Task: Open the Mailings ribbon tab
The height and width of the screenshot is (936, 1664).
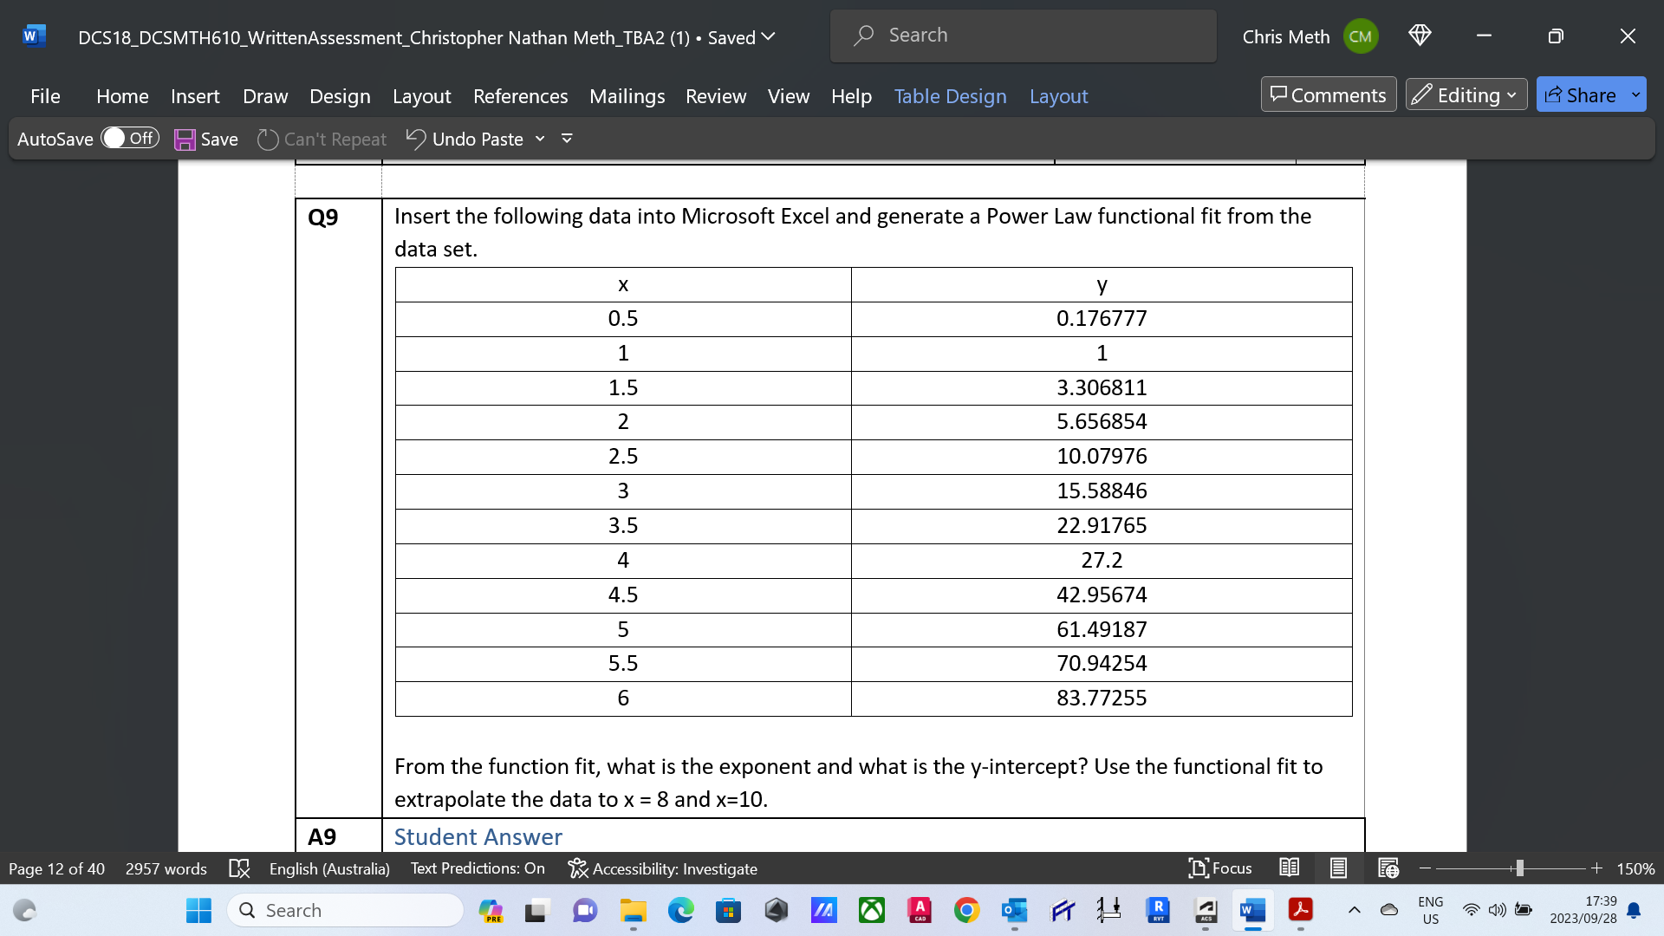Action: (627, 96)
